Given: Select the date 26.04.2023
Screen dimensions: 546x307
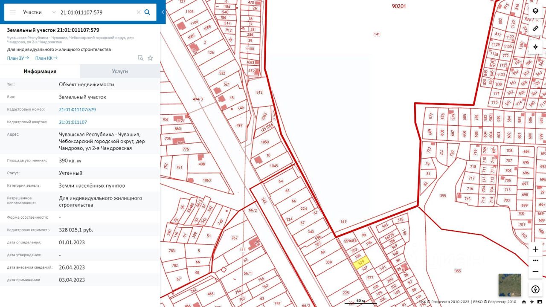Looking at the screenshot, I should (72, 267).
